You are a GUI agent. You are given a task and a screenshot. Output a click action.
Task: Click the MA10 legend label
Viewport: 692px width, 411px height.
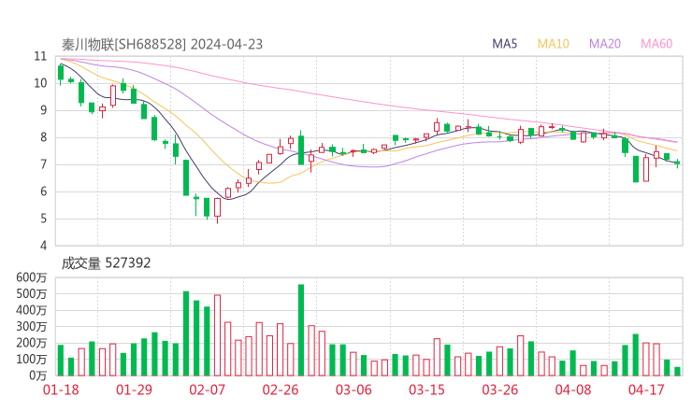pyautogui.click(x=553, y=44)
